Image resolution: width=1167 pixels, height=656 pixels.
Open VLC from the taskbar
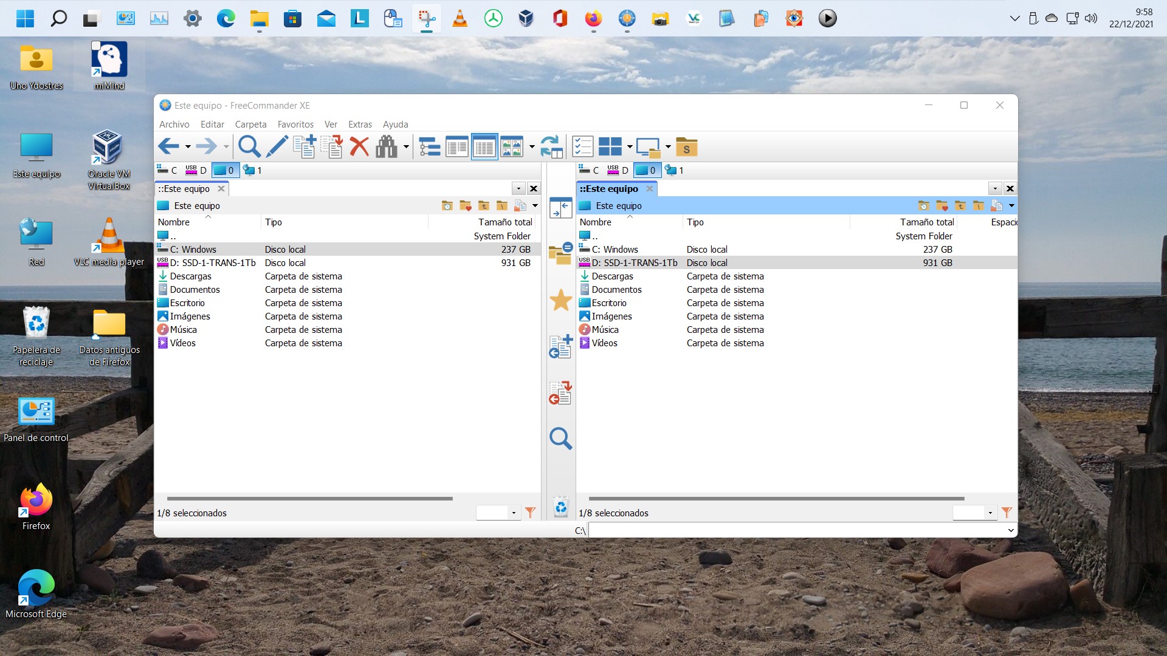point(460,18)
